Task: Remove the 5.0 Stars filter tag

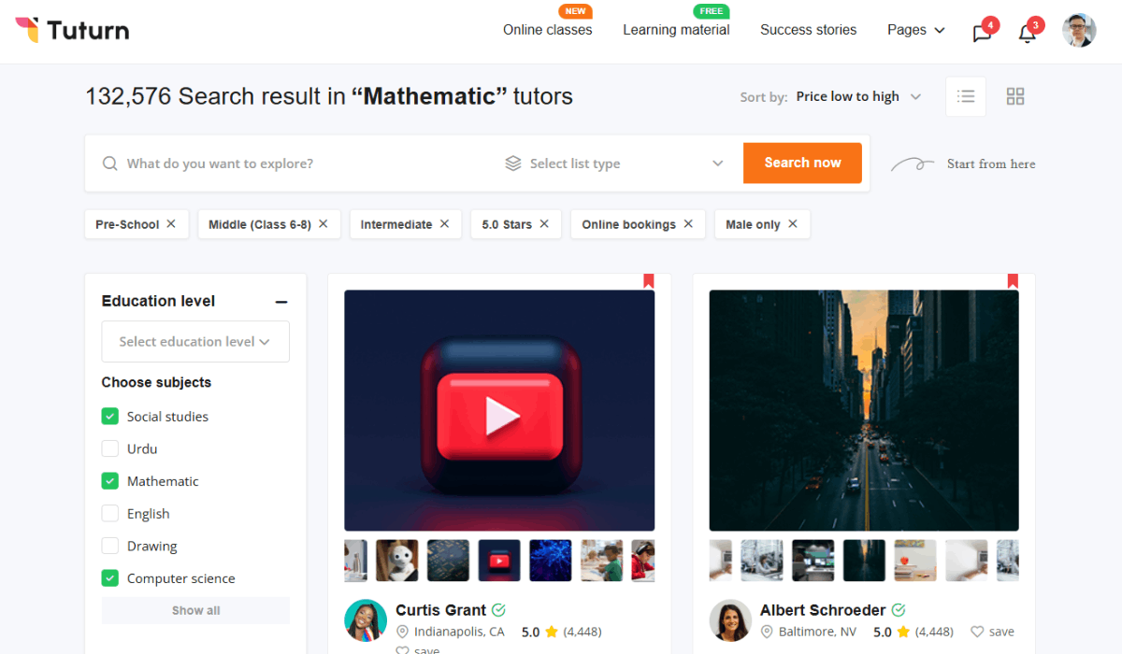Action: click(x=544, y=224)
